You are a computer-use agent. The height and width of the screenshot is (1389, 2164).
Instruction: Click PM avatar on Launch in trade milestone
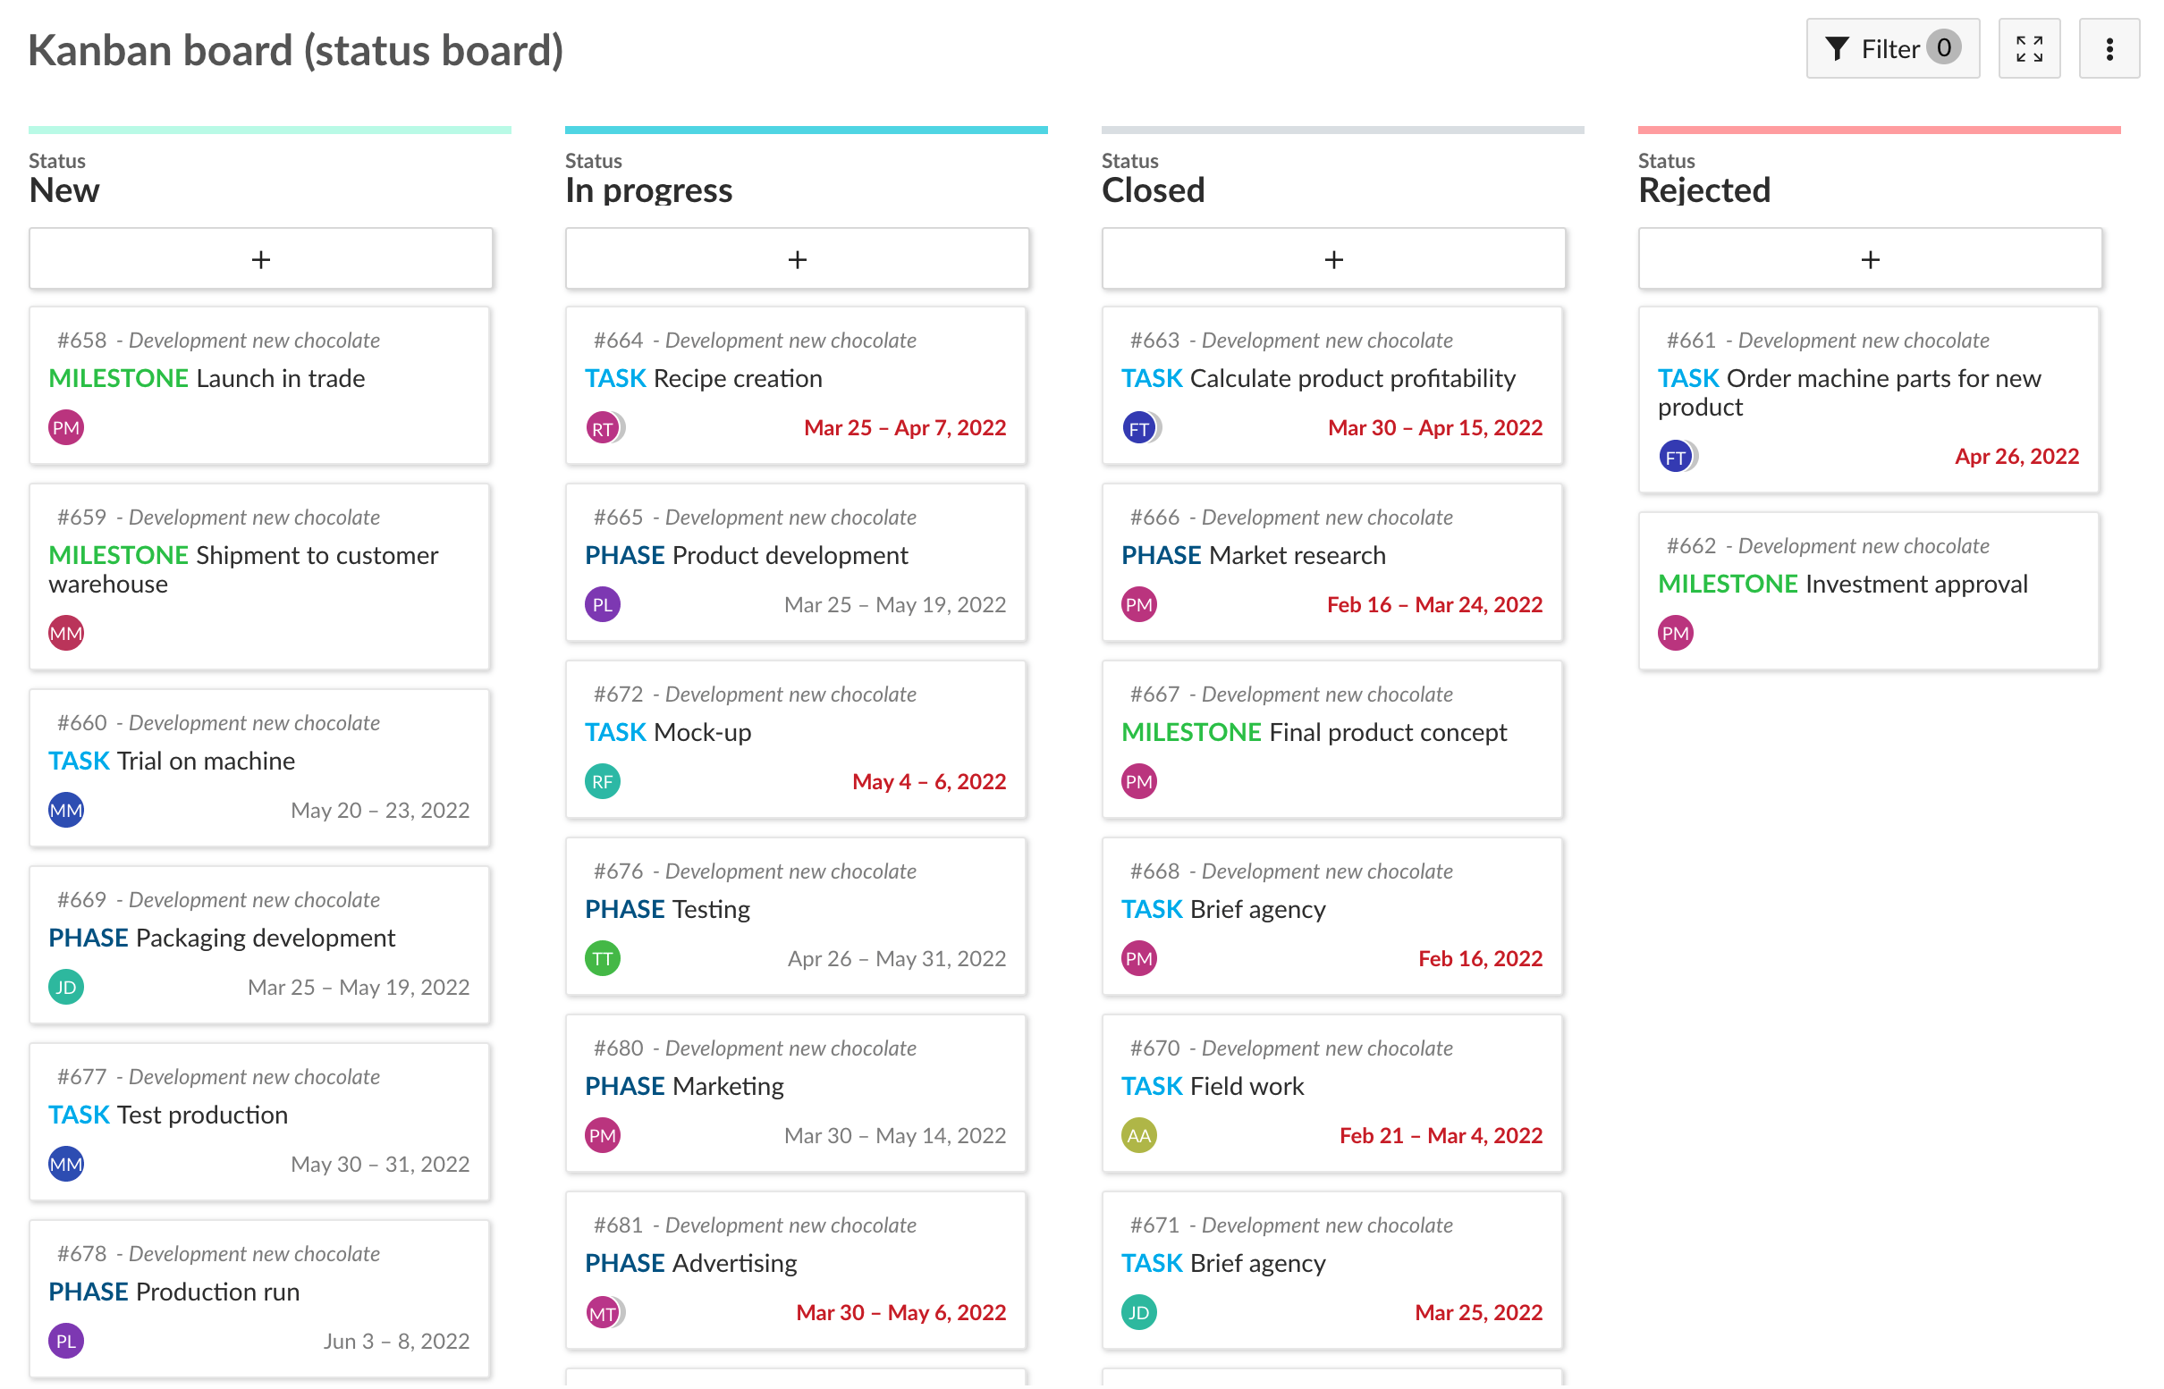point(65,426)
